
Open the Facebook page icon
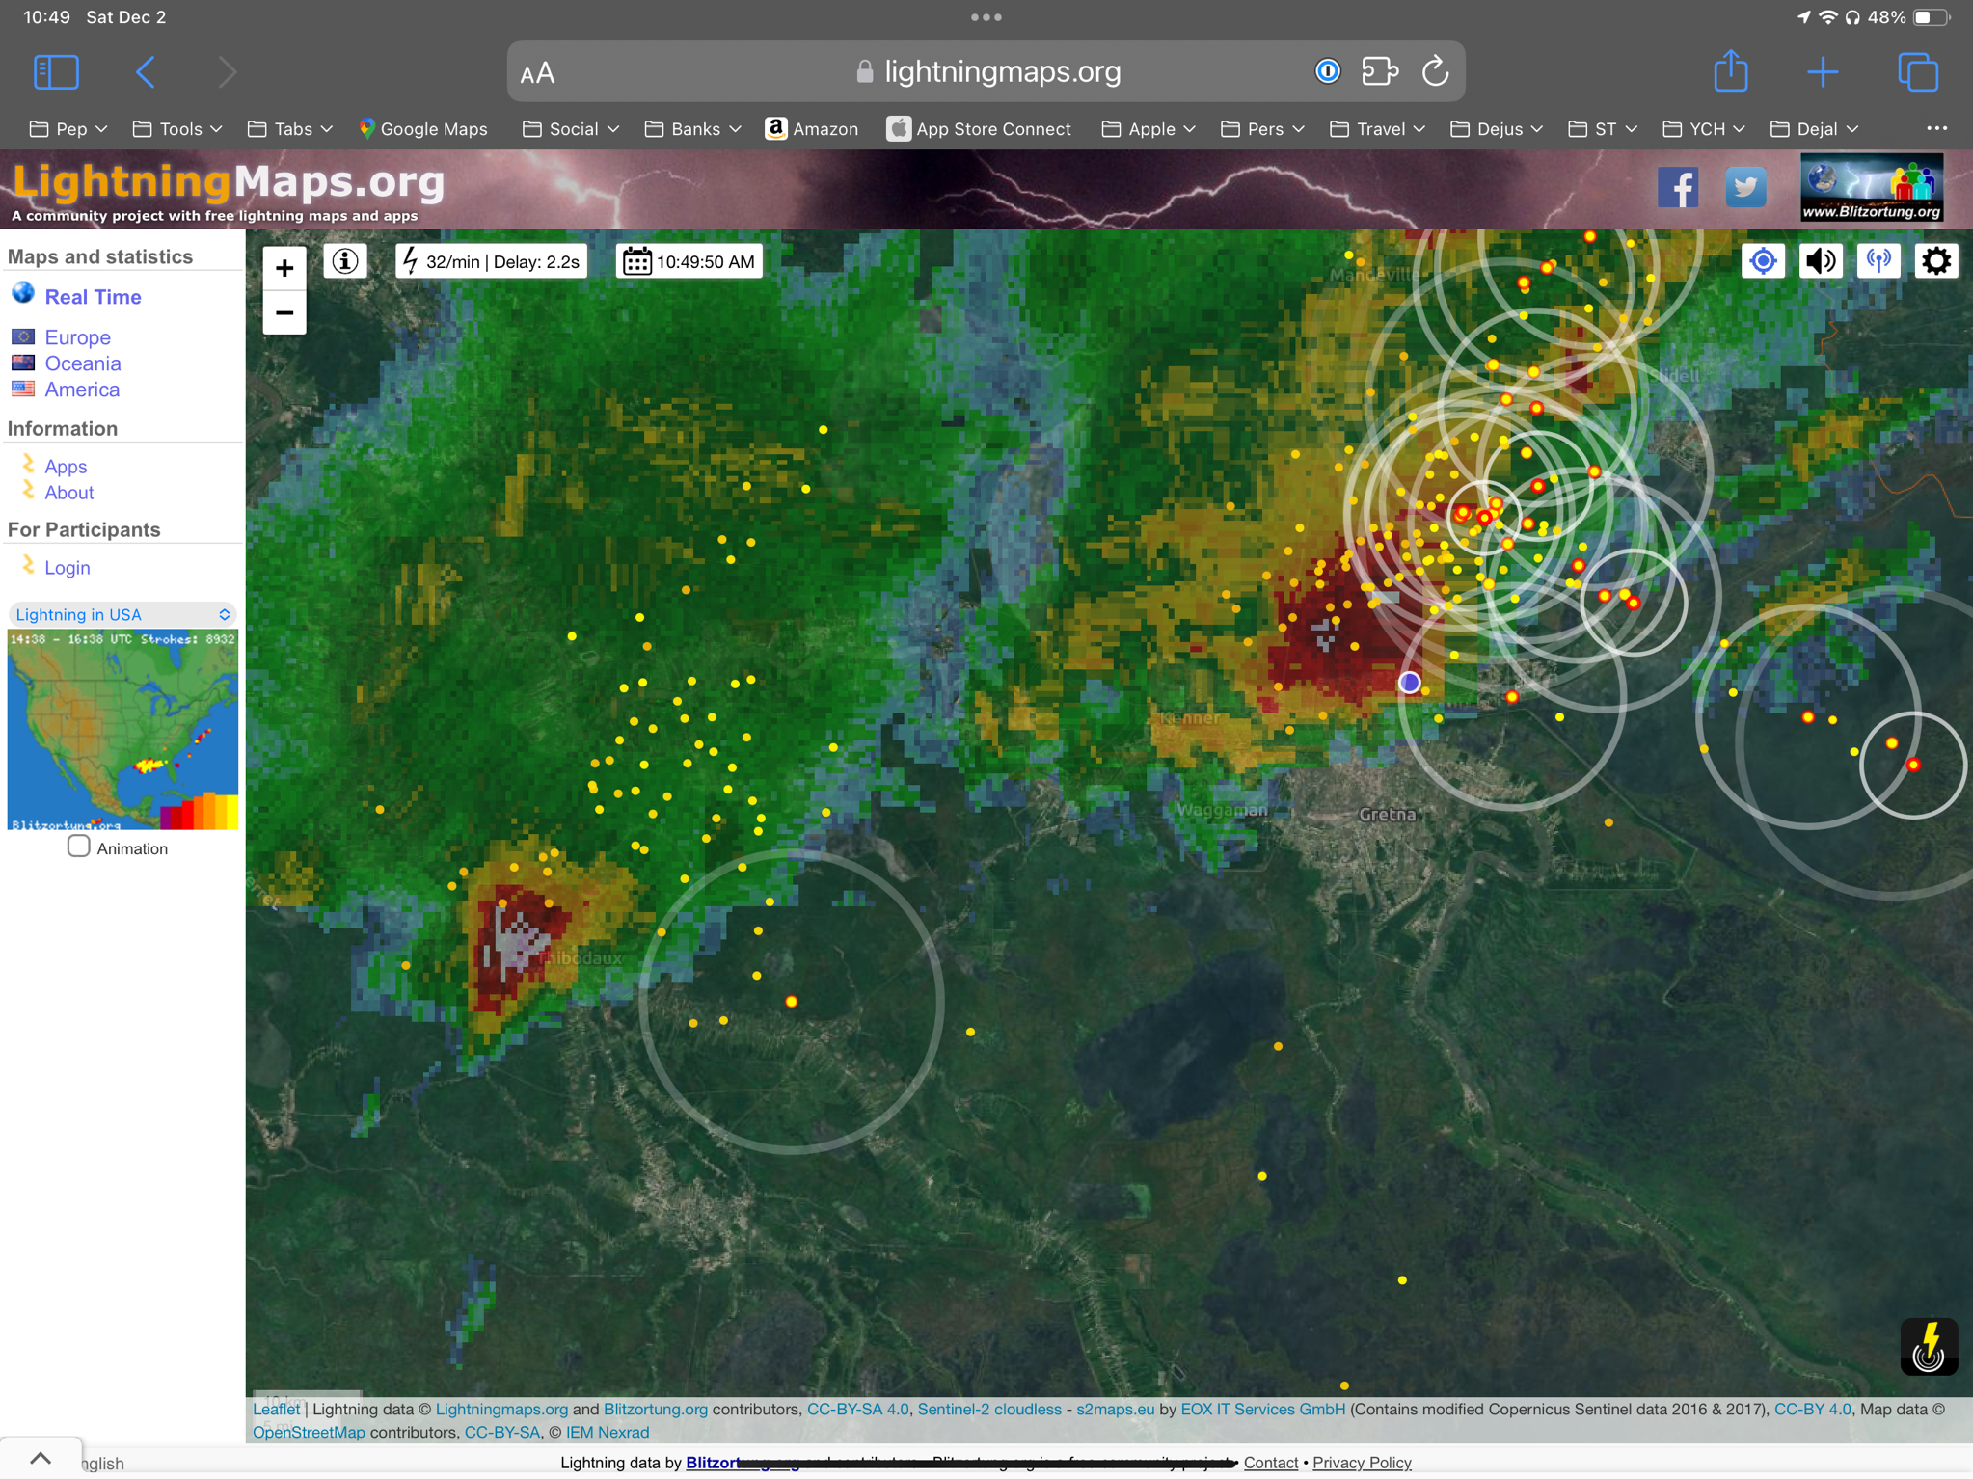pos(1678,187)
